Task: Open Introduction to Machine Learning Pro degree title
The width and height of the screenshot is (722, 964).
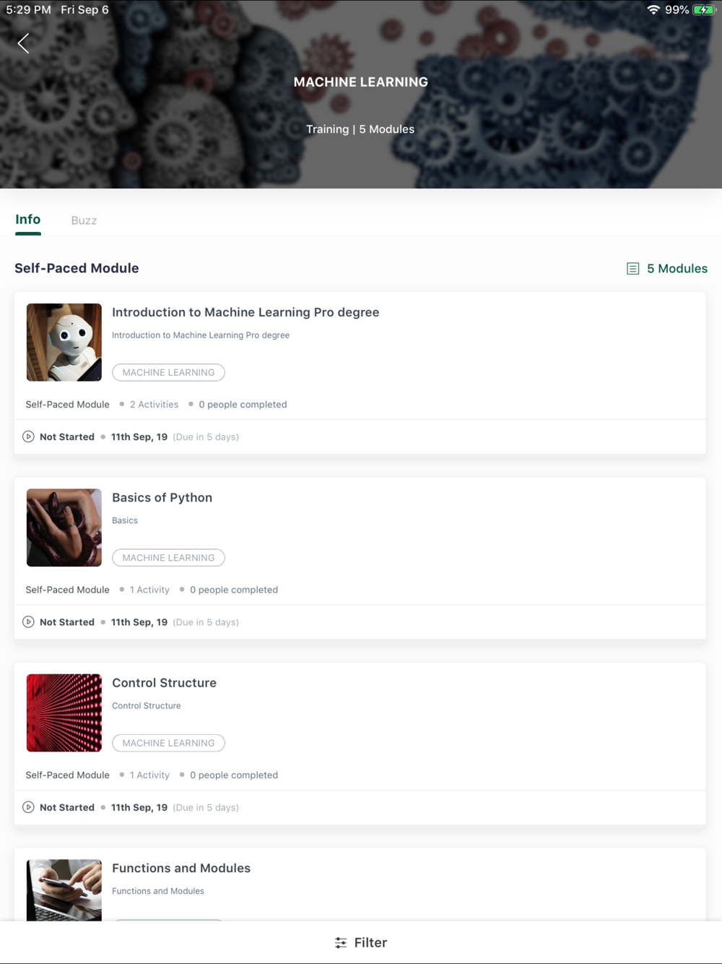Action: 245,312
